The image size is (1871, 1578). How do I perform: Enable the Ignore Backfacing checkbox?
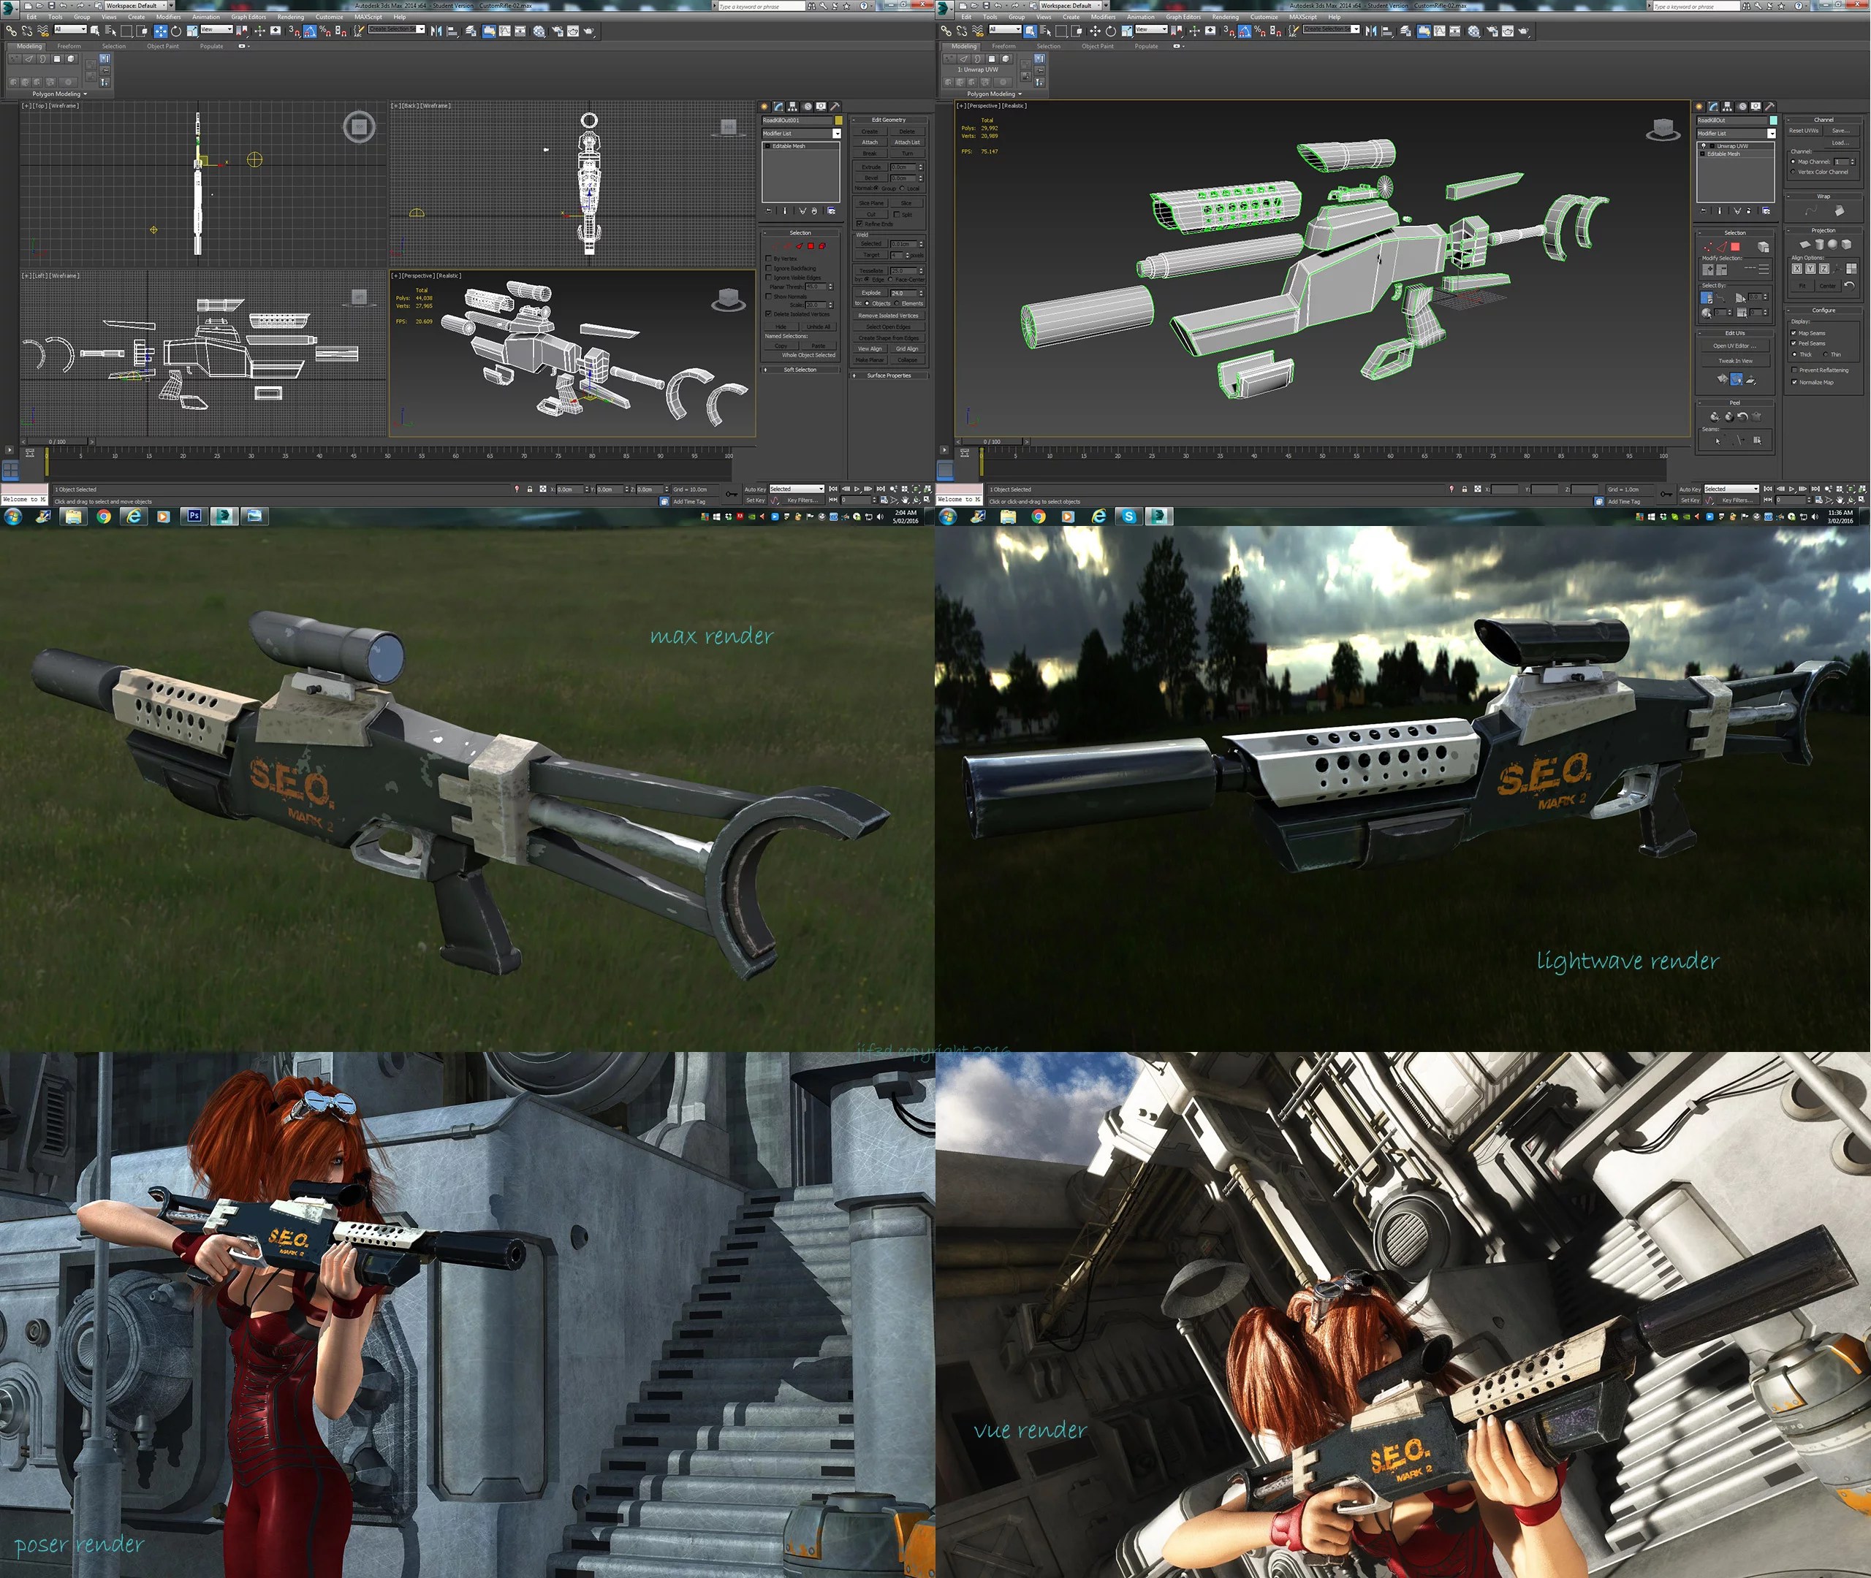[769, 268]
